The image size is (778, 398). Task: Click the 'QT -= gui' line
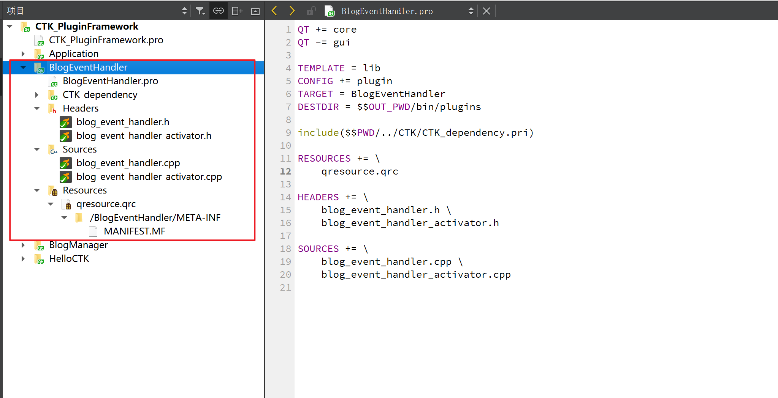coord(324,42)
